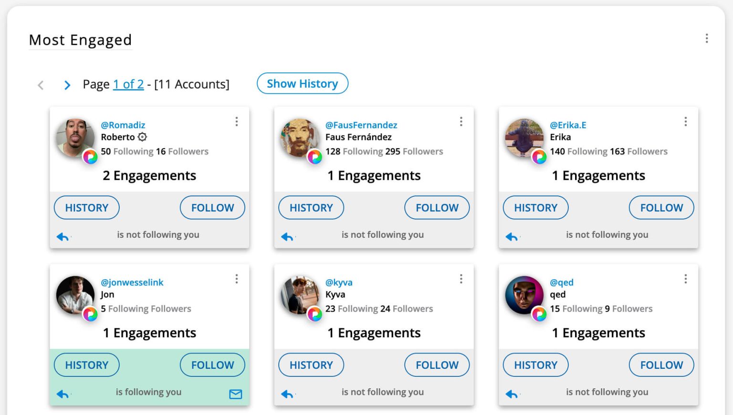
Task: Click the reply arrow on Romadiz card
Action: (x=63, y=236)
